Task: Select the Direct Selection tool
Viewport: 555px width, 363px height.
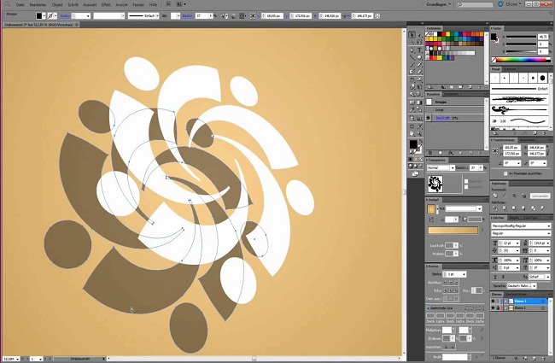Action: (420, 35)
